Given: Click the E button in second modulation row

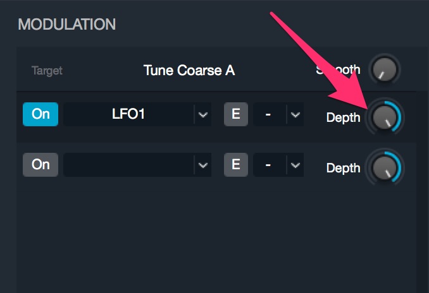Looking at the screenshot, I should click(236, 165).
